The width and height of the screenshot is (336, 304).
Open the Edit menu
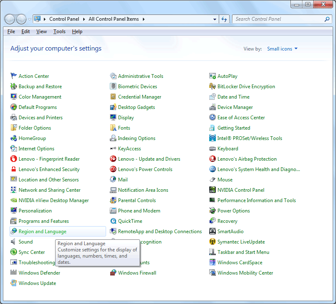click(x=26, y=31)
